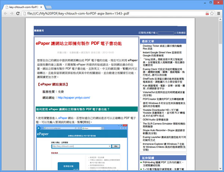The height and width of the screenshot is (172, 224).
Task: Click the scrollbar down arrow
Action: (220, 168)
